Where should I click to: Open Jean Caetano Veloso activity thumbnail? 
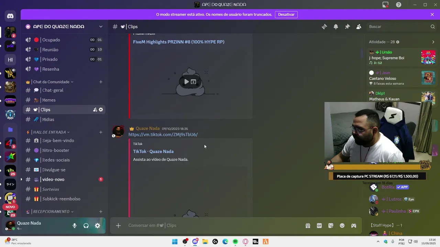pyautogui.click(x=428, y=78)
